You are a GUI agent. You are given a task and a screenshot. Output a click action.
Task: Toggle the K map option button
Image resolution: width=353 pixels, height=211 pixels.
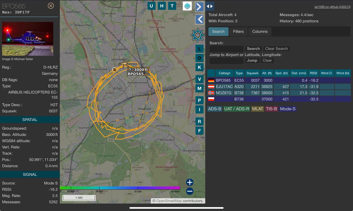click(199, 67)
